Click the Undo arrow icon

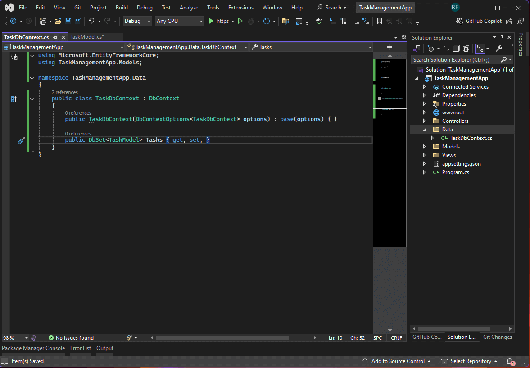pyautogui.click(x=91, y=21)
